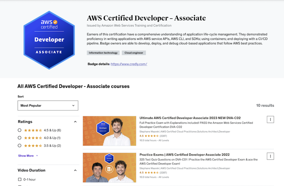284x186 pixels.
Task: Collapse the Ratings filter section
Action: pos(75,122)
